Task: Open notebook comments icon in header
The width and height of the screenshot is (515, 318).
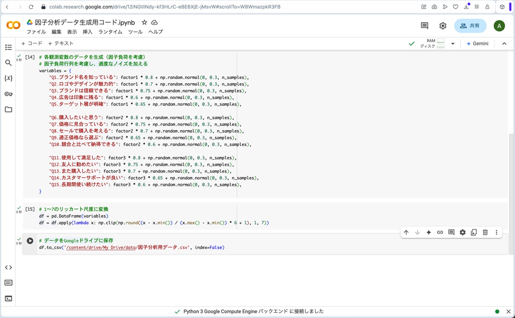Action: tap(424, 26)
